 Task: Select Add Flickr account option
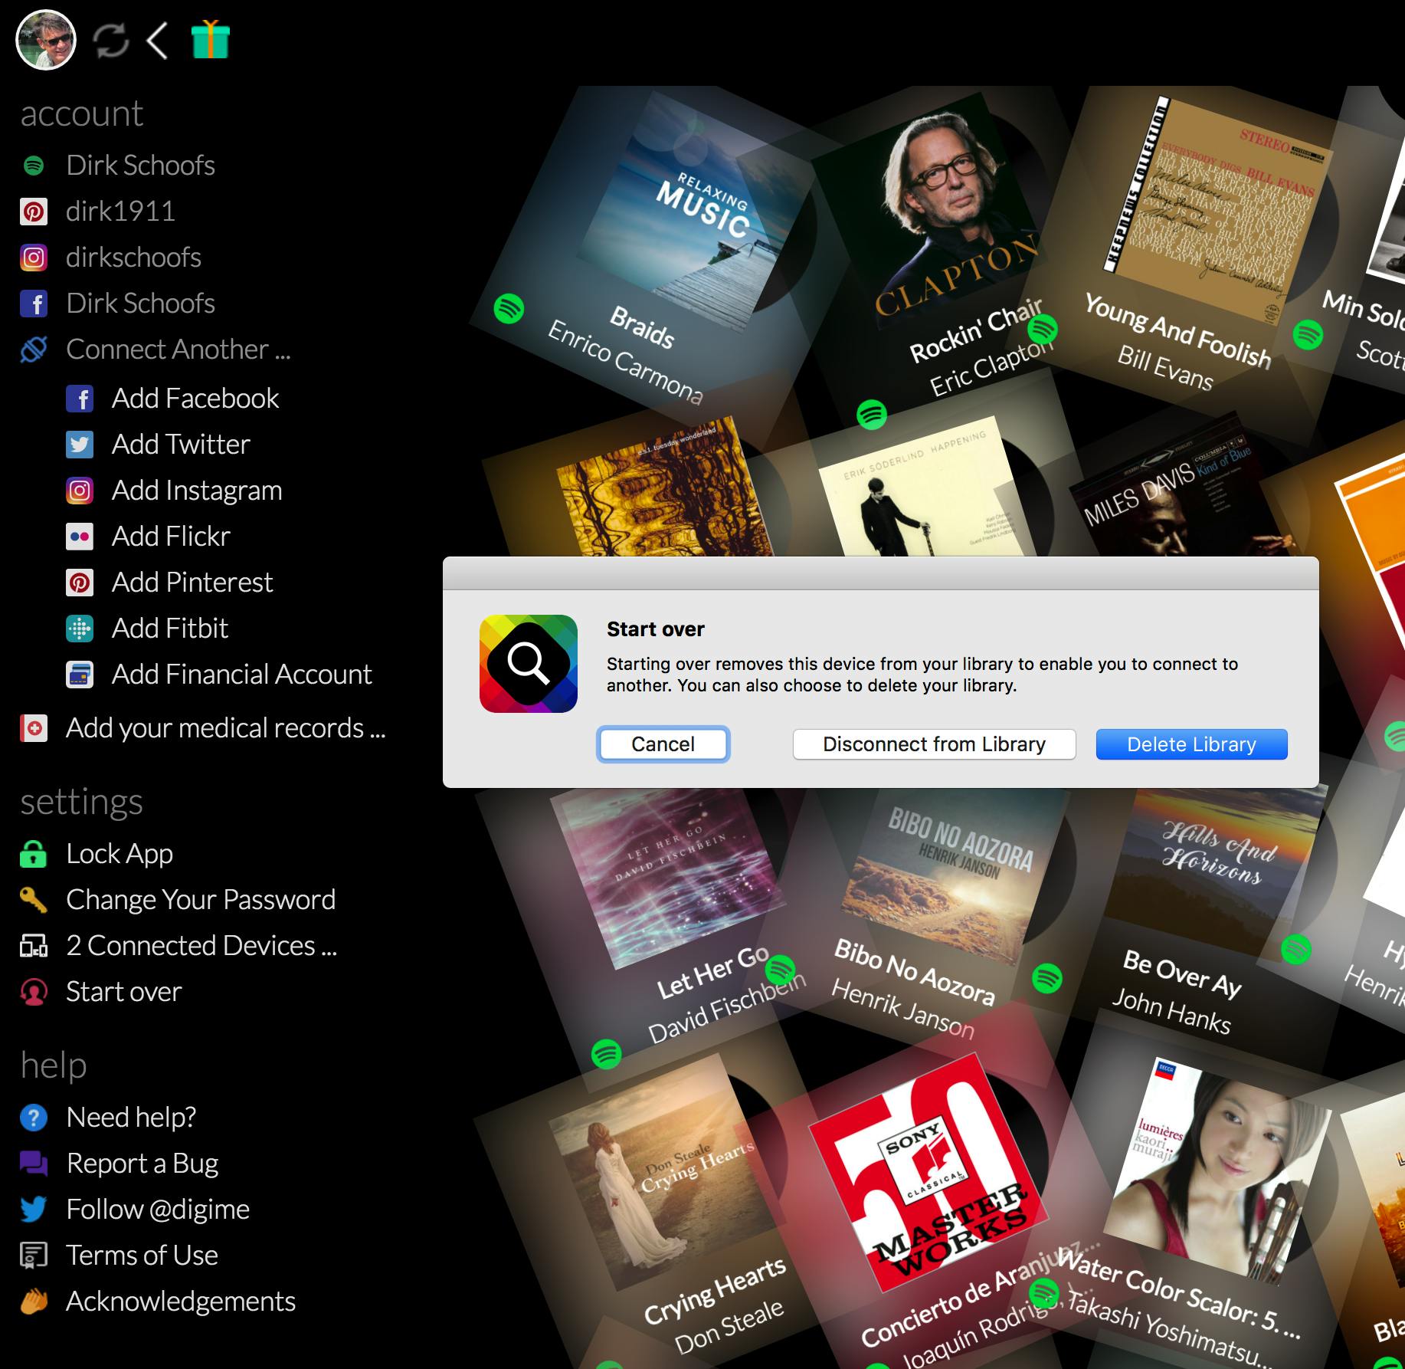[171, 537]
